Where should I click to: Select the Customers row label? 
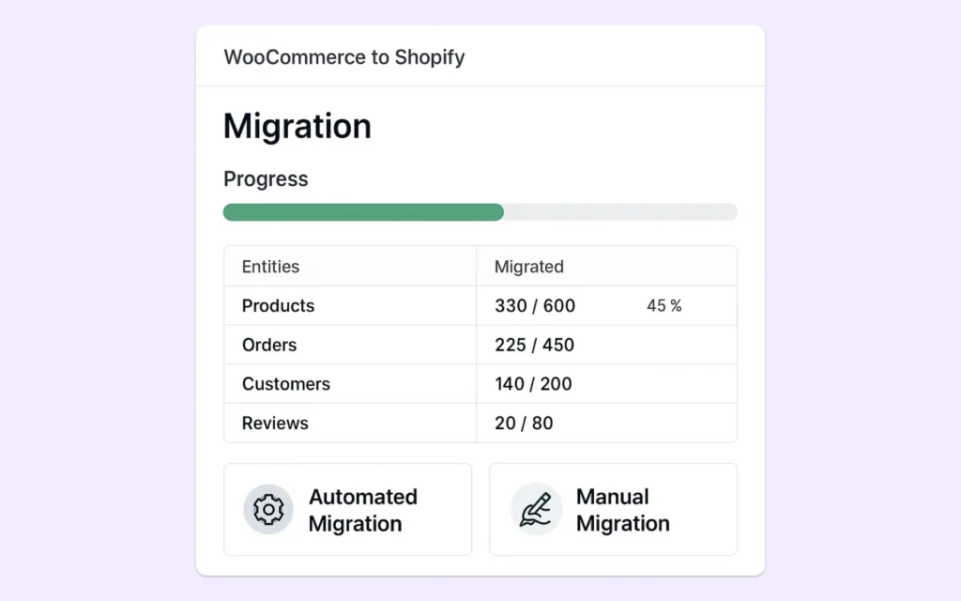point(285,384)
